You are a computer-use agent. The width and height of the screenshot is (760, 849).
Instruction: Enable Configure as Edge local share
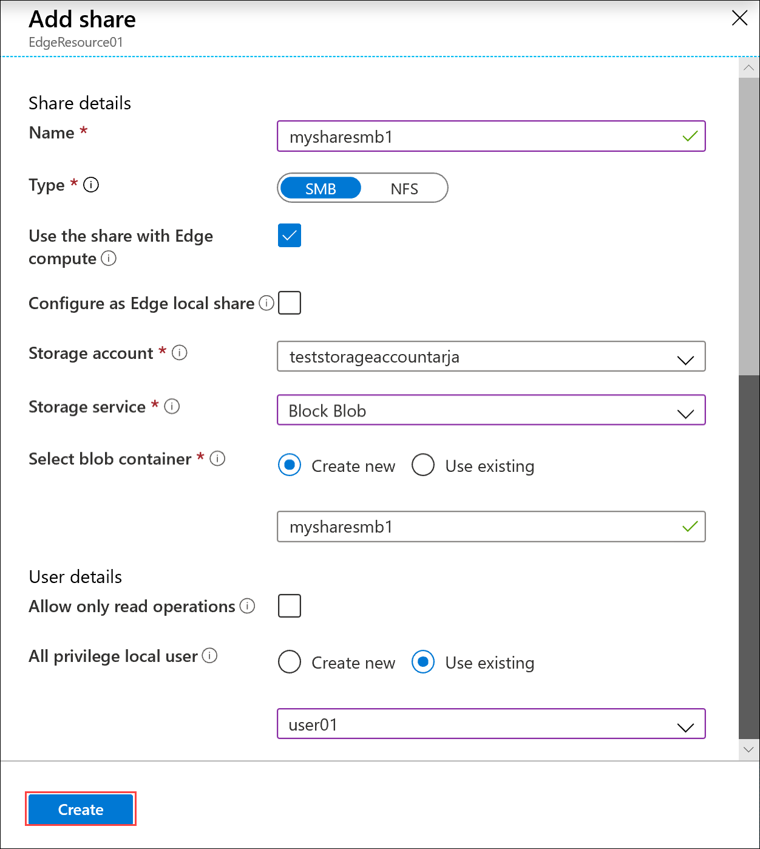pos(290,303)
